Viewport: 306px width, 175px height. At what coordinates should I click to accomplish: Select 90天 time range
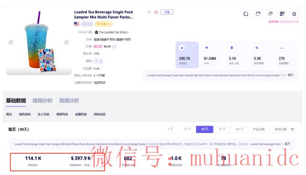[222, 129]
